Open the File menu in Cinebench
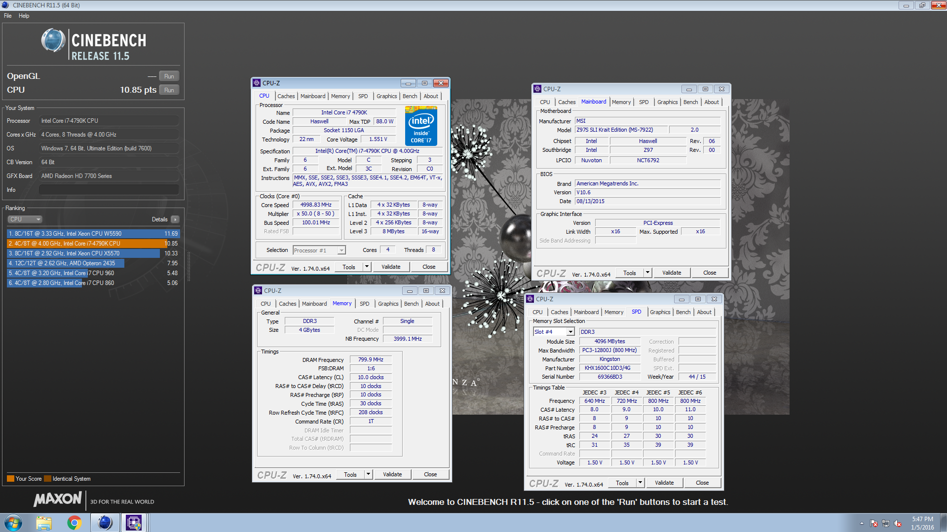947x532 pixels. point(8,16)
